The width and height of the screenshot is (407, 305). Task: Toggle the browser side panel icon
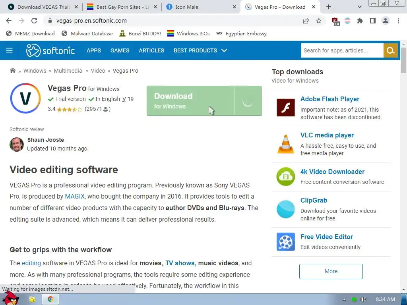373,21
